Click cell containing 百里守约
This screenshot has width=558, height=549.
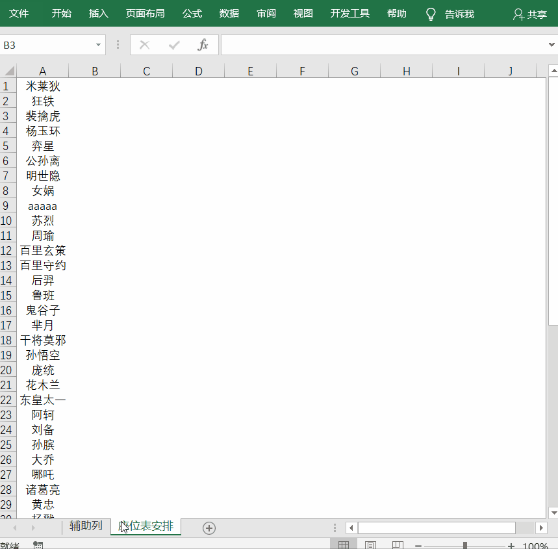click(43, 266)
